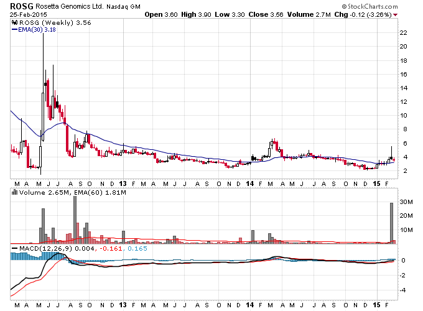The image size is (423, 311).
Task: Click the ROSG ticker symbol title
Action: coord(22,6)
